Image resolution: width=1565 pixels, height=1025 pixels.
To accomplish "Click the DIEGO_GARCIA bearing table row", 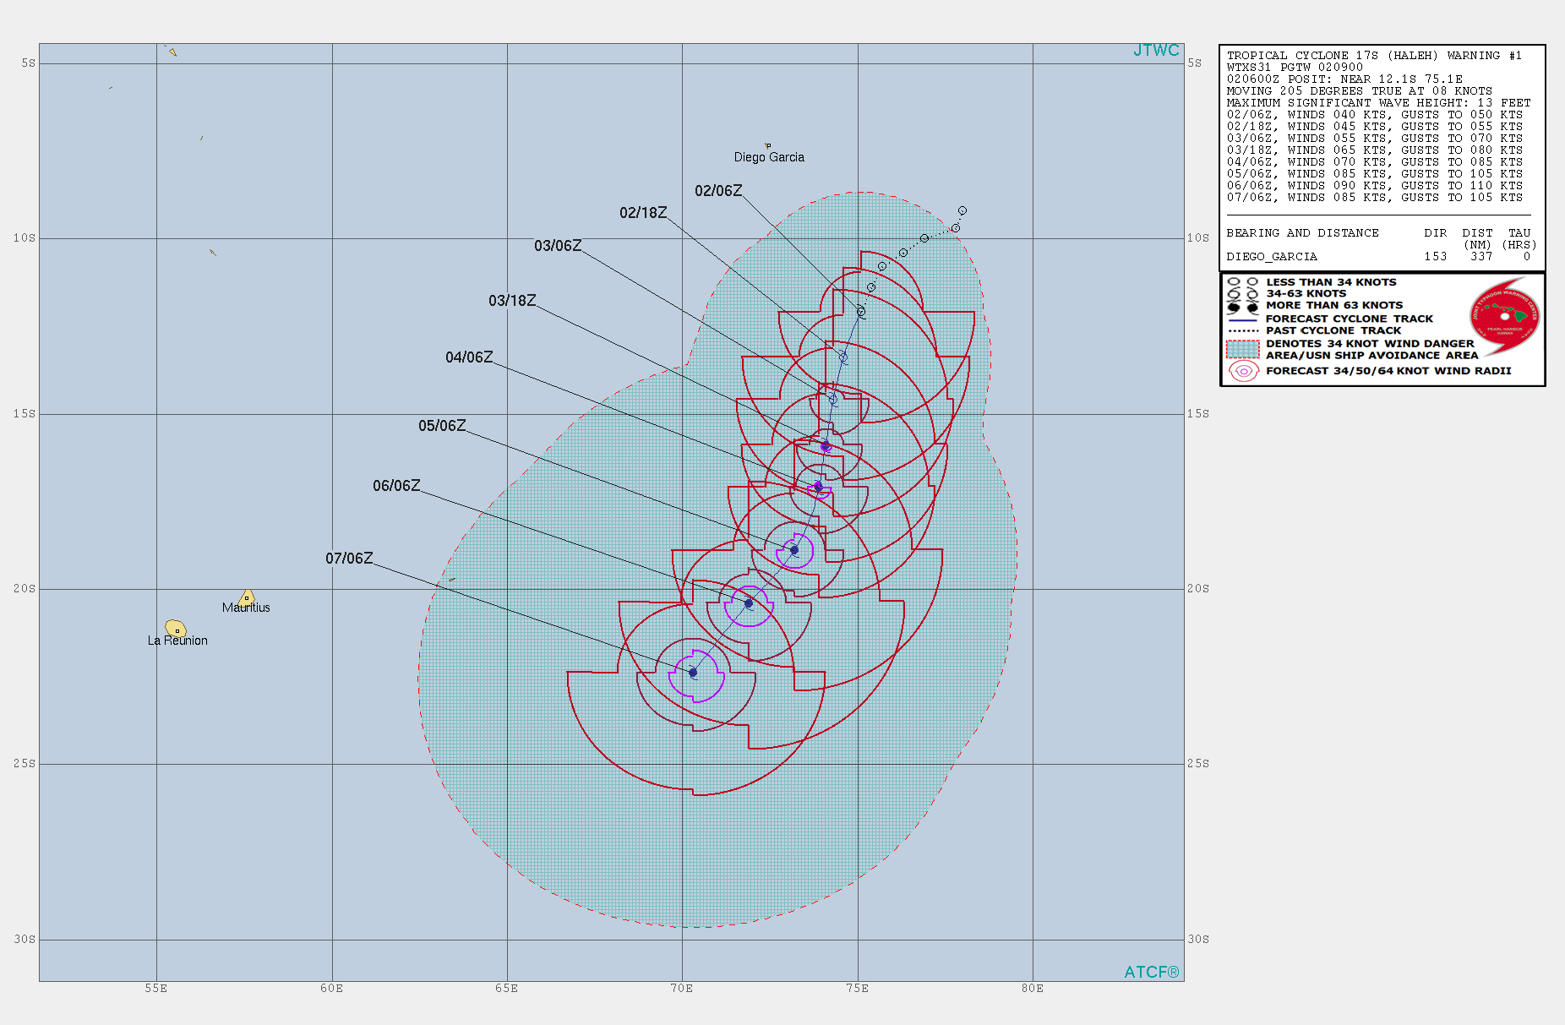I will click(1379, 257).
